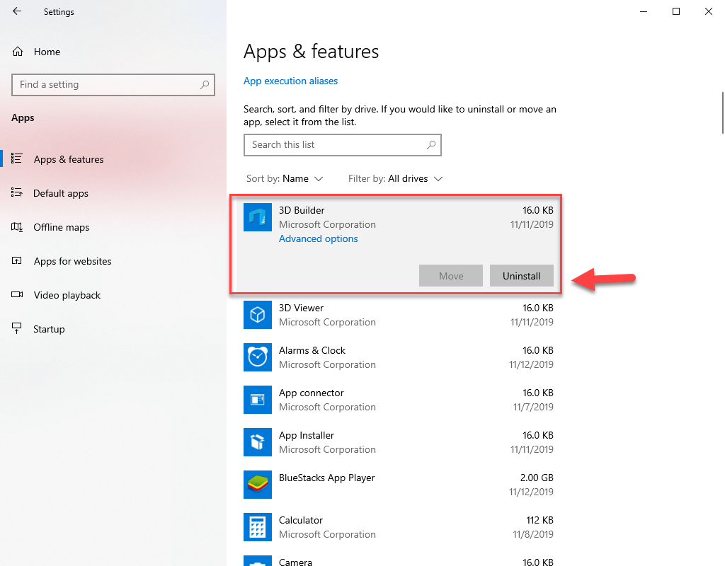Click the Calculator app icon
Screen dimensions: 725x566
pyautogui.click(x=258, y=527)
